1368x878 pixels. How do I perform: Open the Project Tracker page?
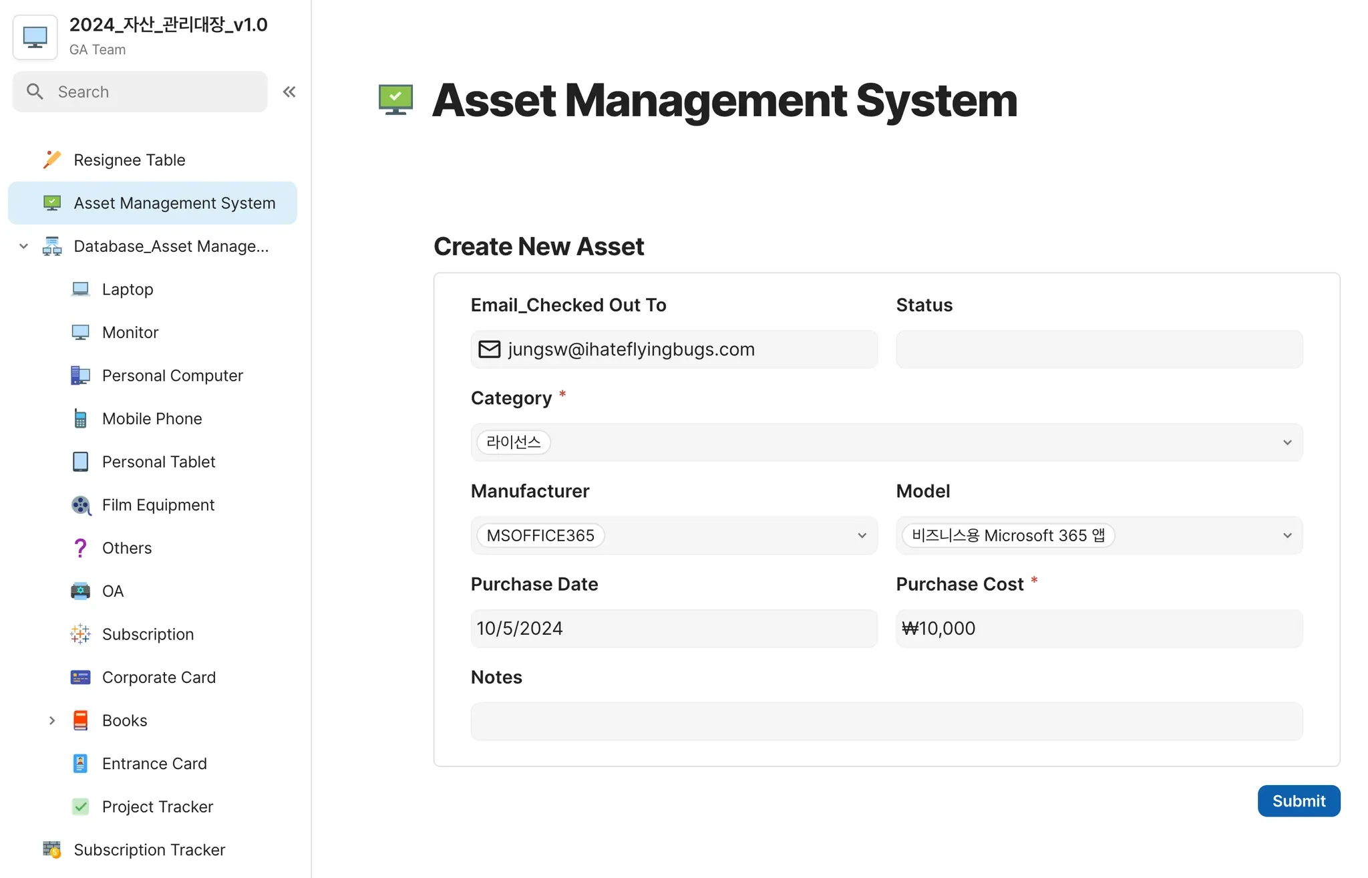pos(158,807)
